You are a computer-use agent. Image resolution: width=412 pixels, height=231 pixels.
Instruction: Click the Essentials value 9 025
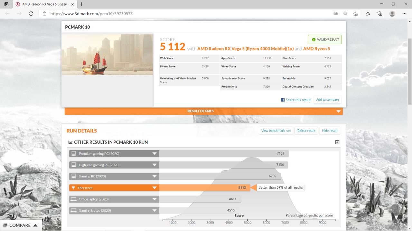[327, 78]
